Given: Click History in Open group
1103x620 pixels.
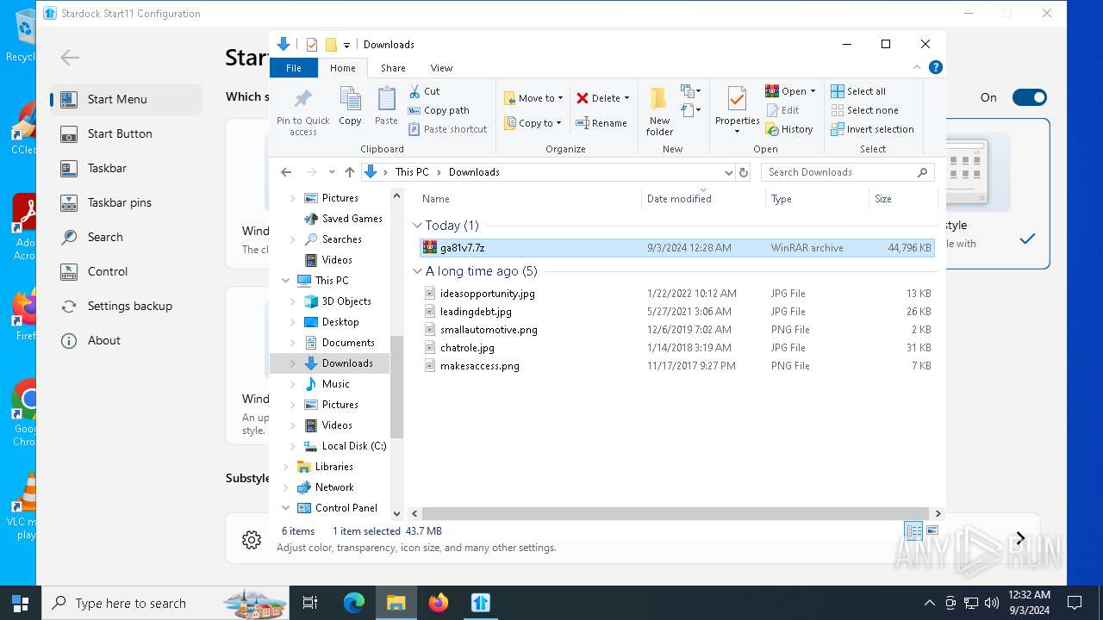Looking at the screenshot, I should [x=789, y=129].
